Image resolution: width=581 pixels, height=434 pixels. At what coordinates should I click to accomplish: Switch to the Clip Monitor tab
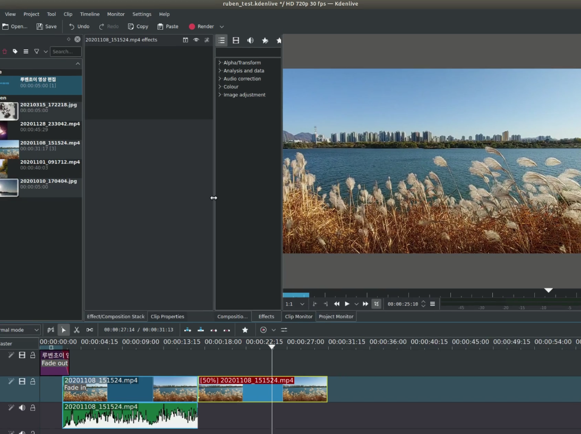[x=298, y=317]
